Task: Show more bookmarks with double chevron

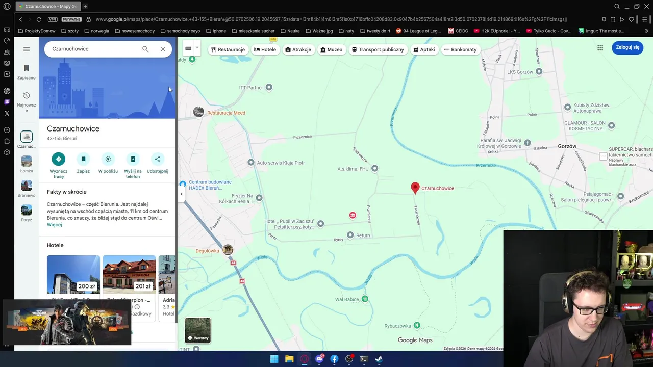Action: coord(647,31)
